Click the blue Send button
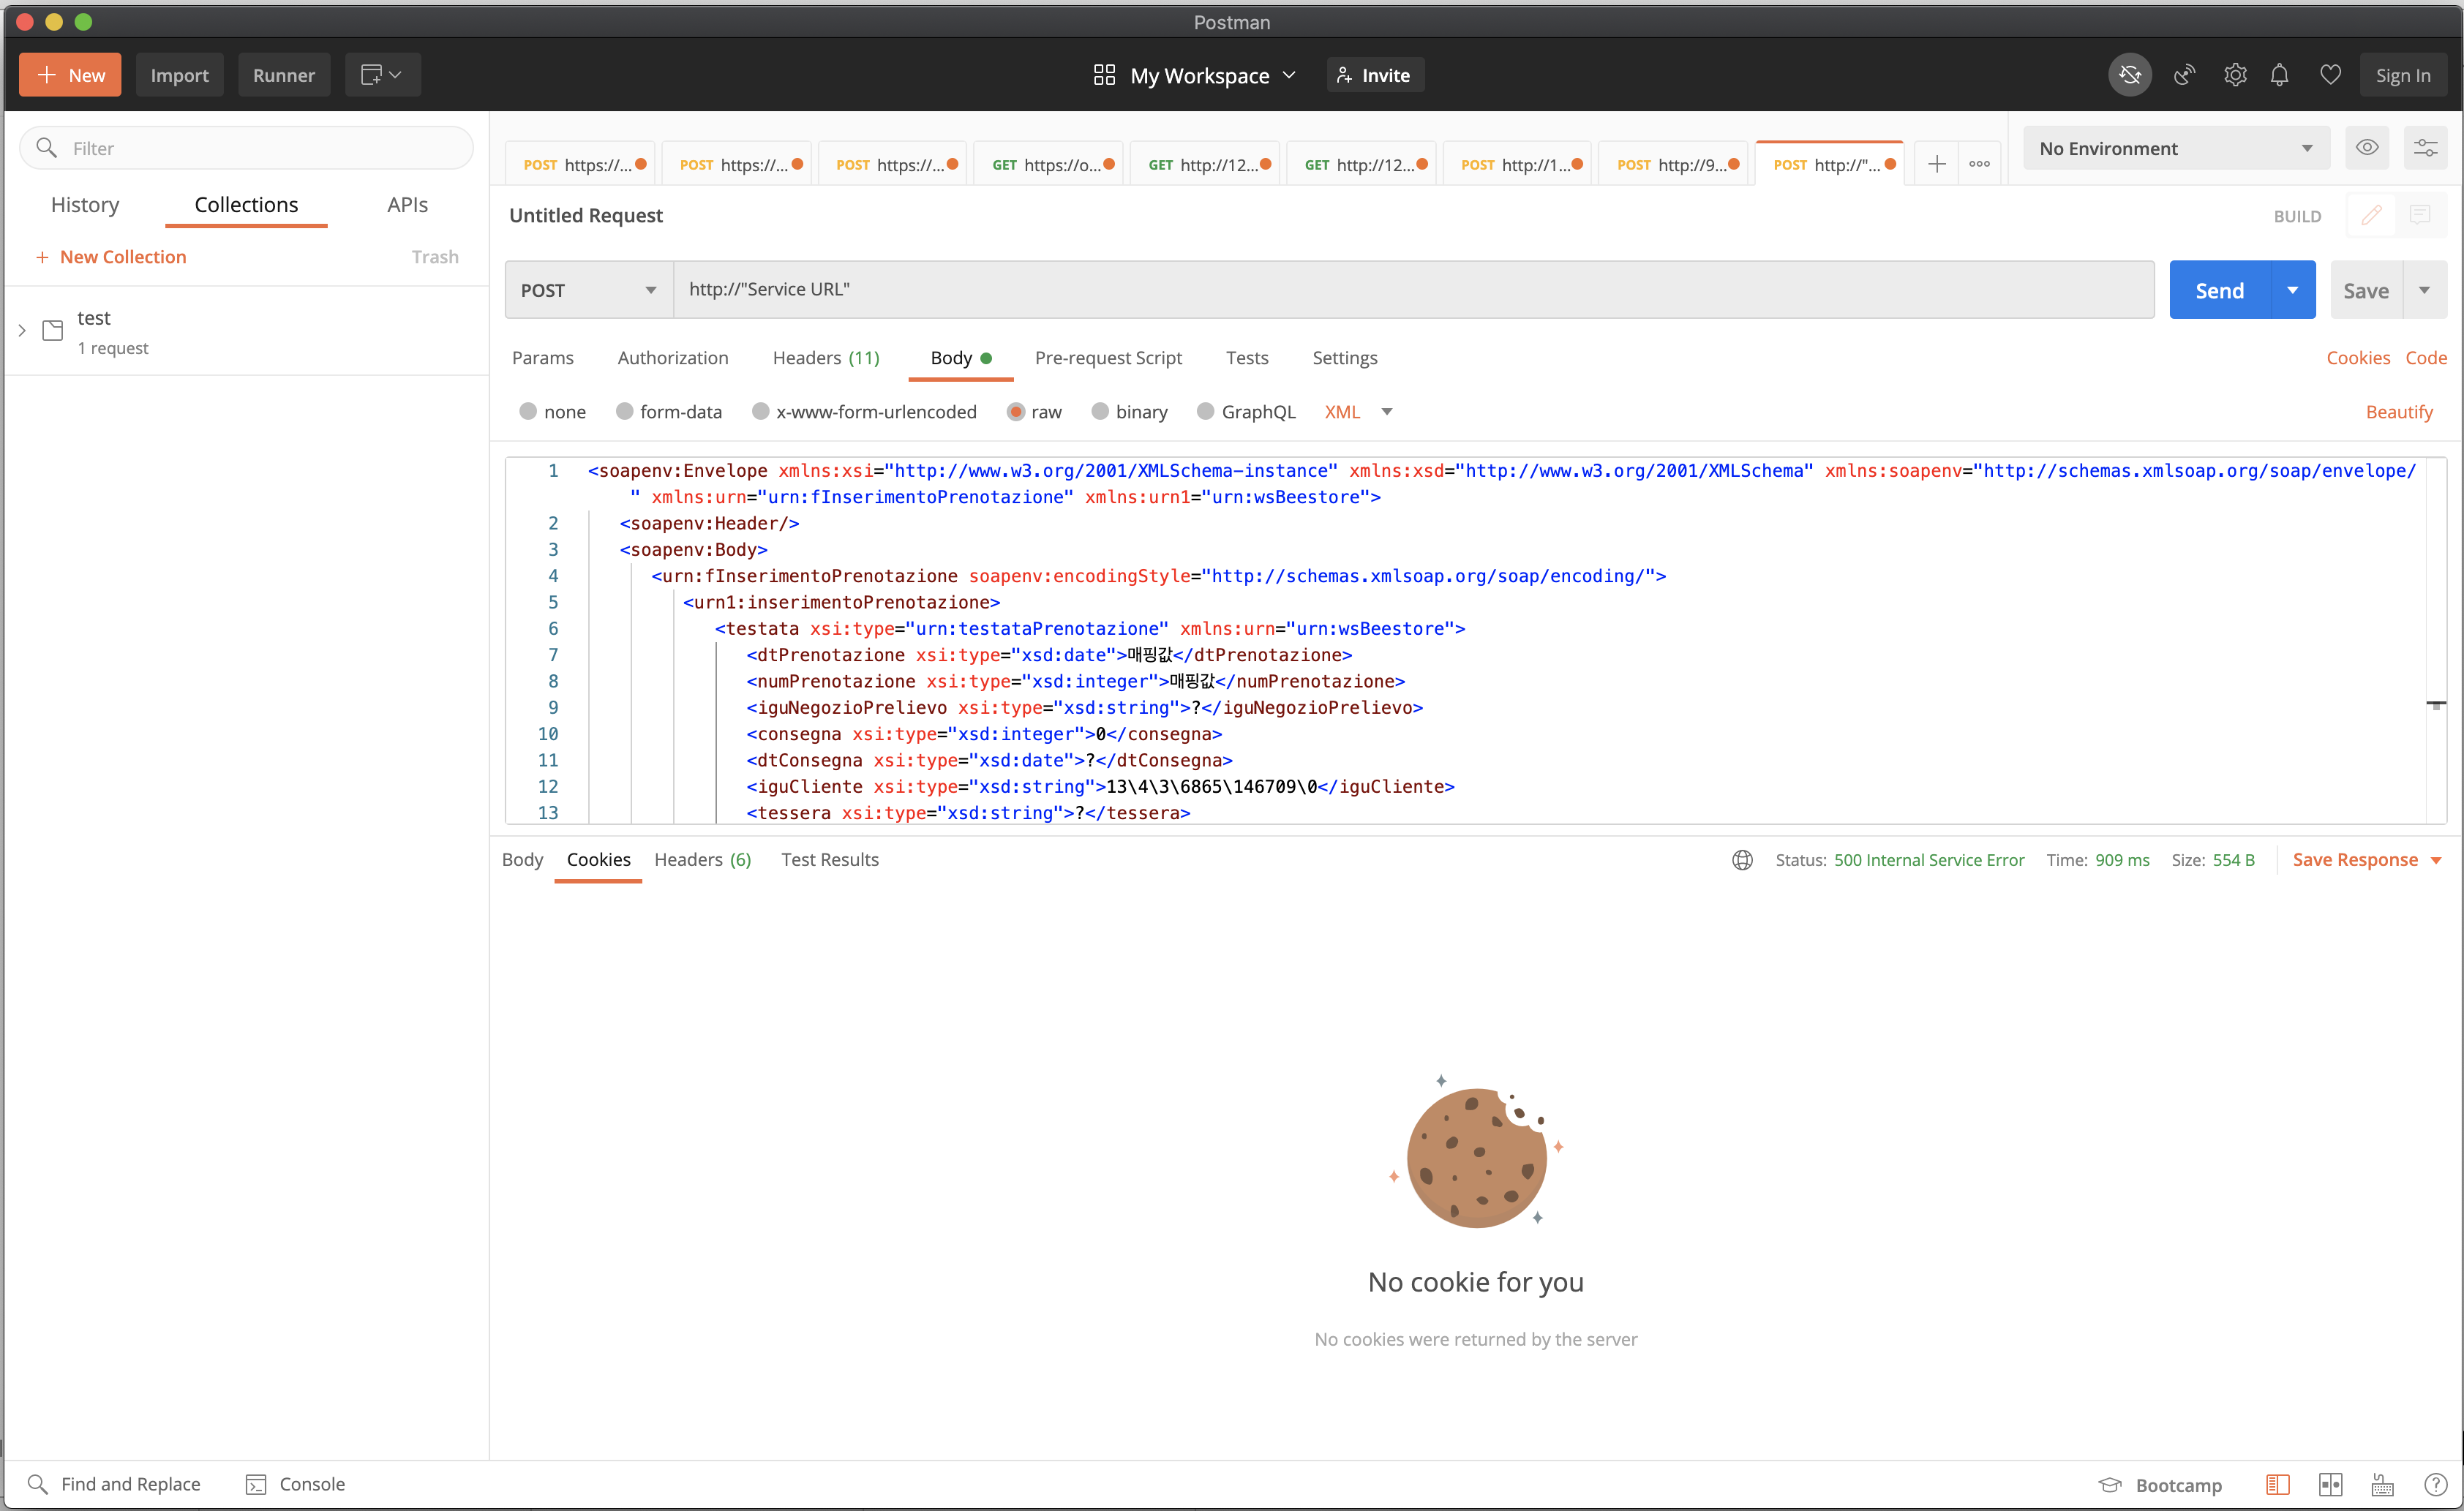2464x1511 pixels. click(2219, 290)
